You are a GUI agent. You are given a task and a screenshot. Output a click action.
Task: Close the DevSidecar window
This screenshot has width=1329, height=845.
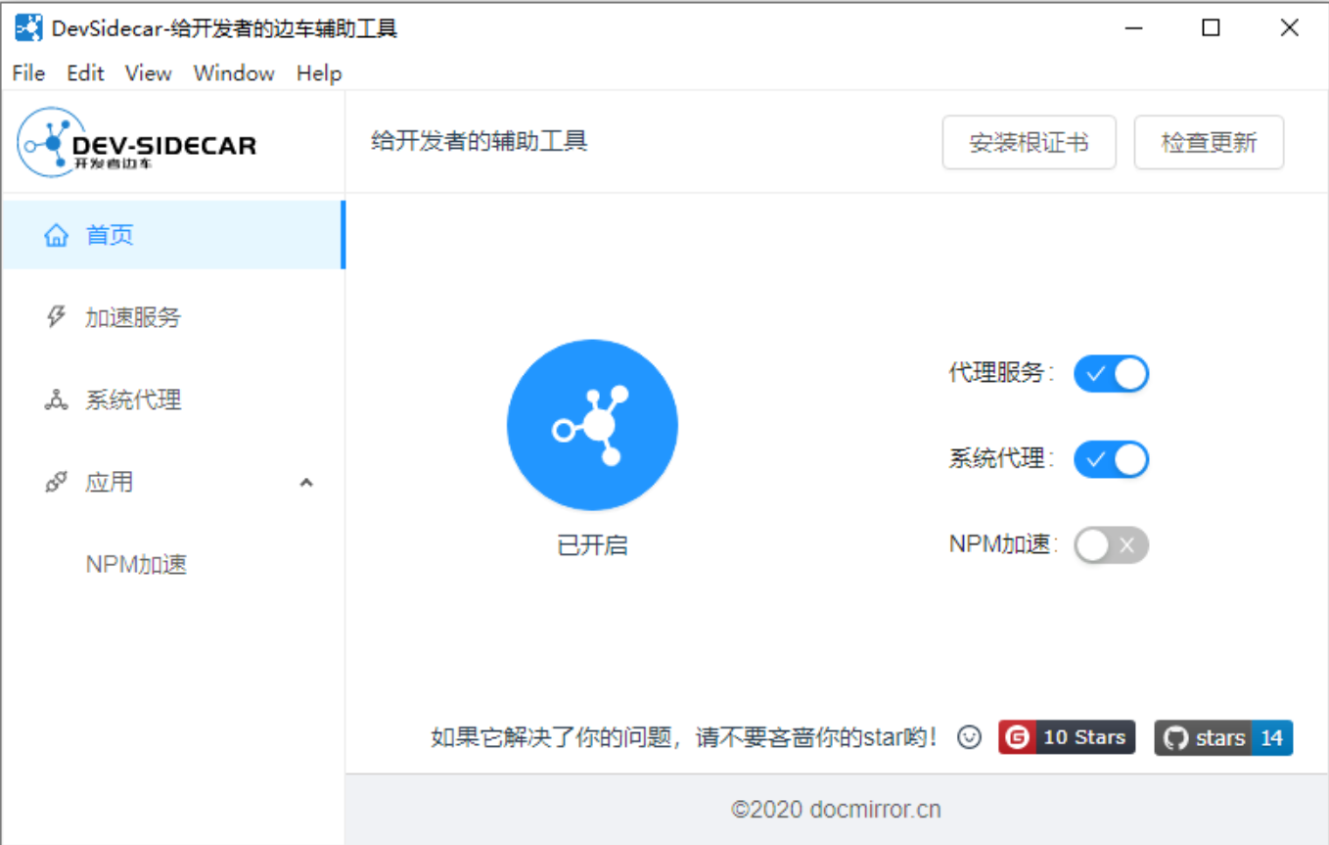pyautogui.click(x=1289, y=28)
